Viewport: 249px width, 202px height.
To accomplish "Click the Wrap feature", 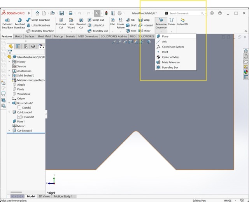I will (144, 20).
